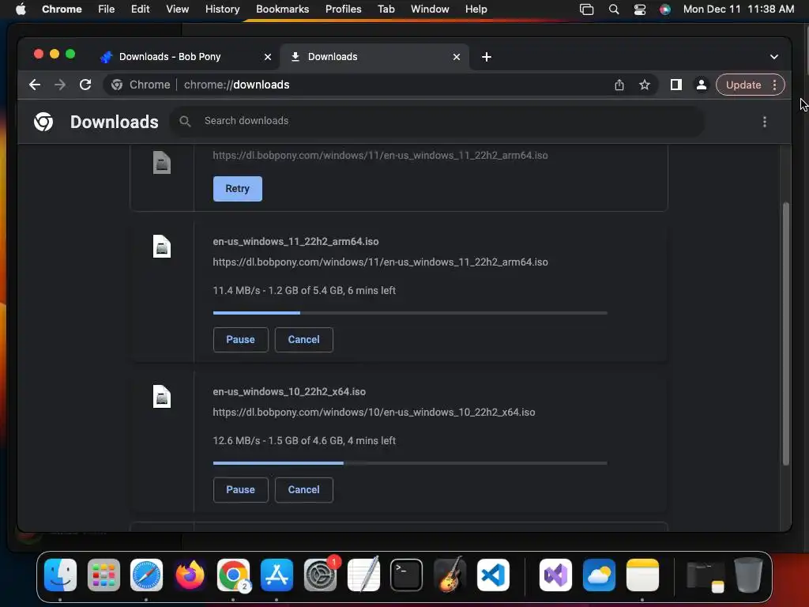
Task: Open Spotlight search in the menu bar
Action: pyautogui.click(x=613, y=9)
